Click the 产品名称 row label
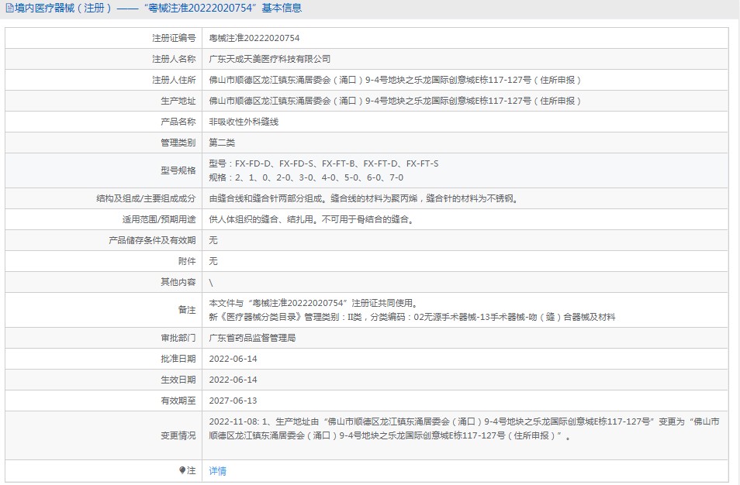The height and width of the screenshot is (485, 740). pos(178,122)
